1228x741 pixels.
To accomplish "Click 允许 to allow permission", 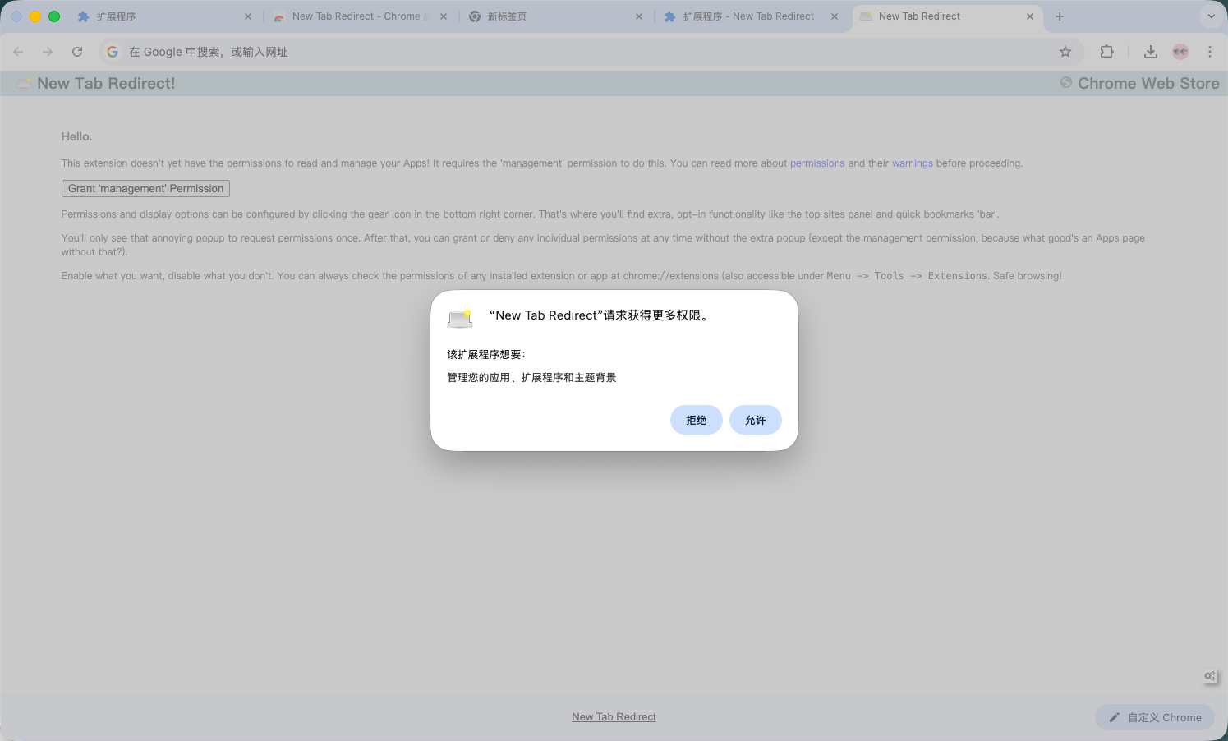I will pos(755,420).
